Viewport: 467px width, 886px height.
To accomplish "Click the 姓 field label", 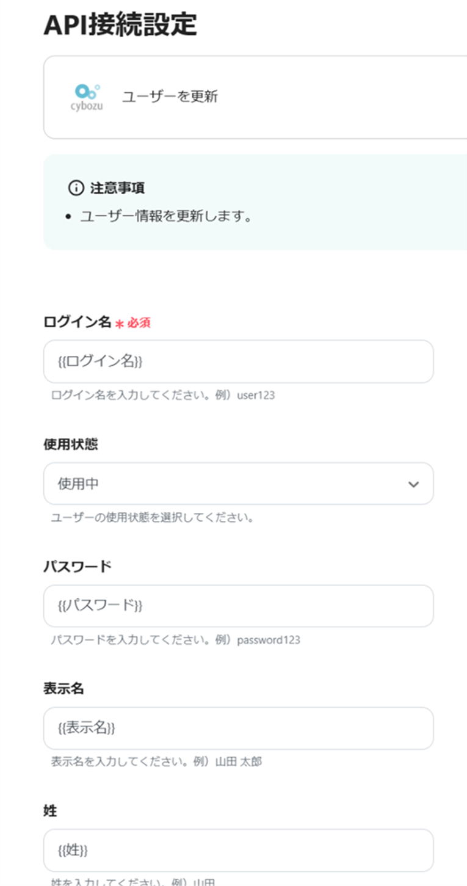I will pyautogui.click(x=50, y=811).
